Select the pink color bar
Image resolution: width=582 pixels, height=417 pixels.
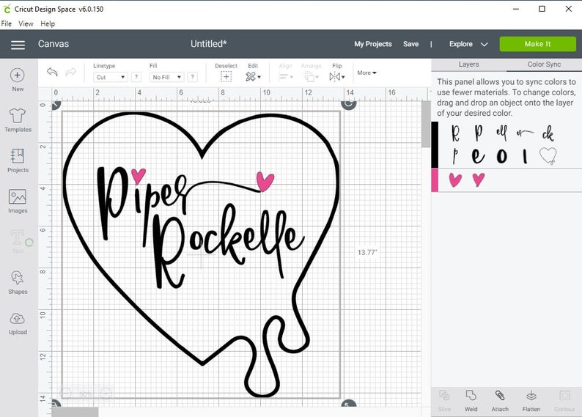pos(435,180)
